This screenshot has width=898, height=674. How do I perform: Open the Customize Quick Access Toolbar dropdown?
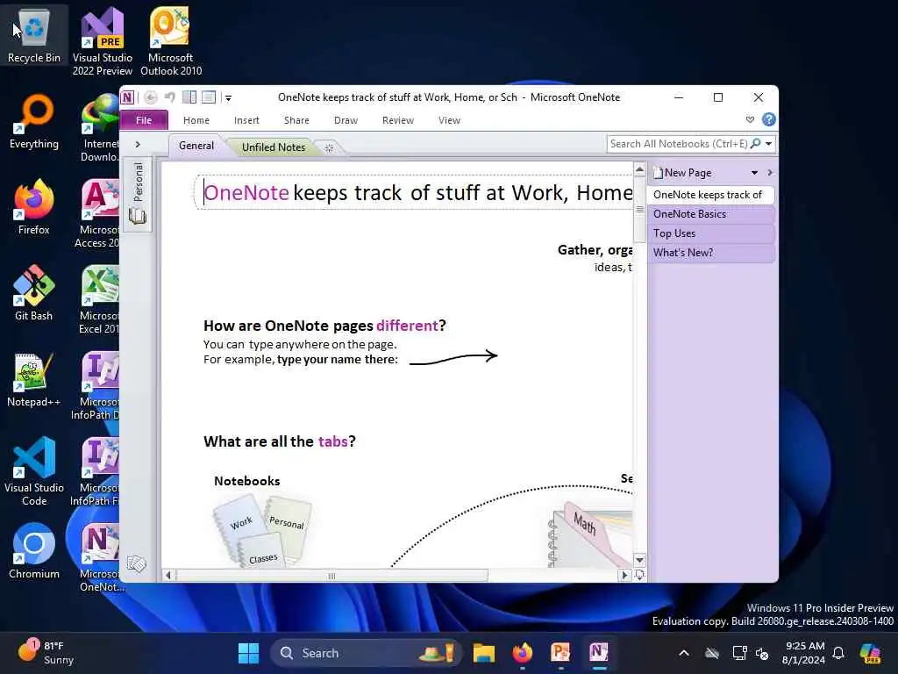[229, 98]
